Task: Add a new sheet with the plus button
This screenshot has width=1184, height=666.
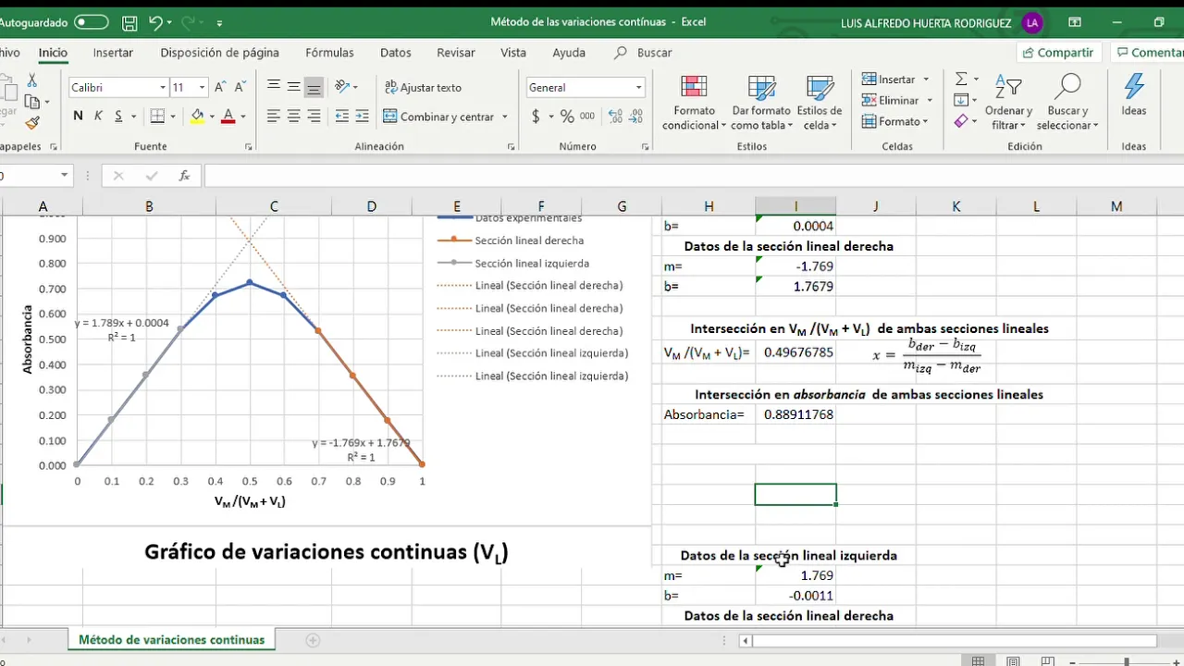Action: point(313,640)
